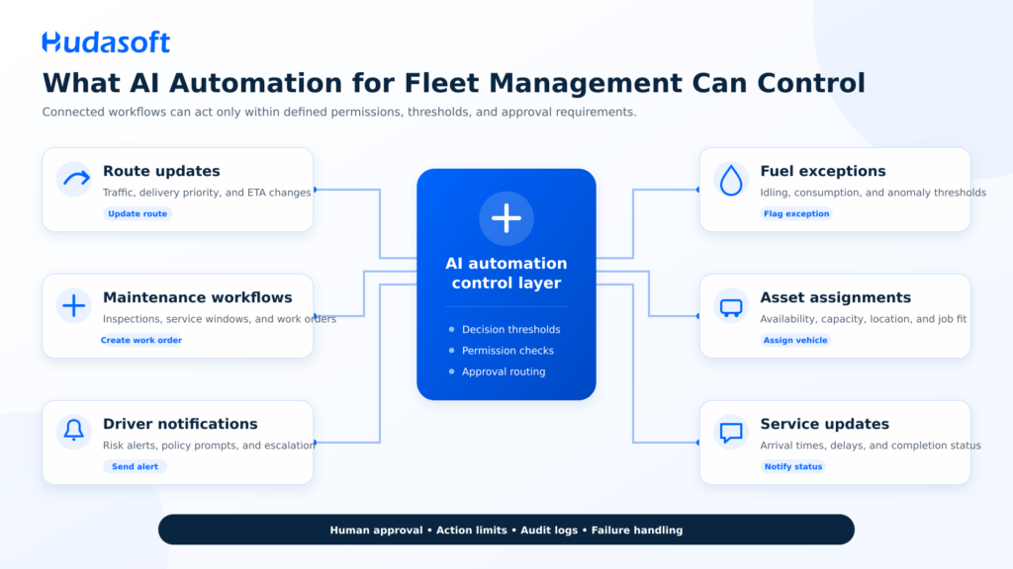This screenshot has height=569, width=1013.
Task: Click 'Audit logs' in the bottom bar
Action: tap(549, 530)
